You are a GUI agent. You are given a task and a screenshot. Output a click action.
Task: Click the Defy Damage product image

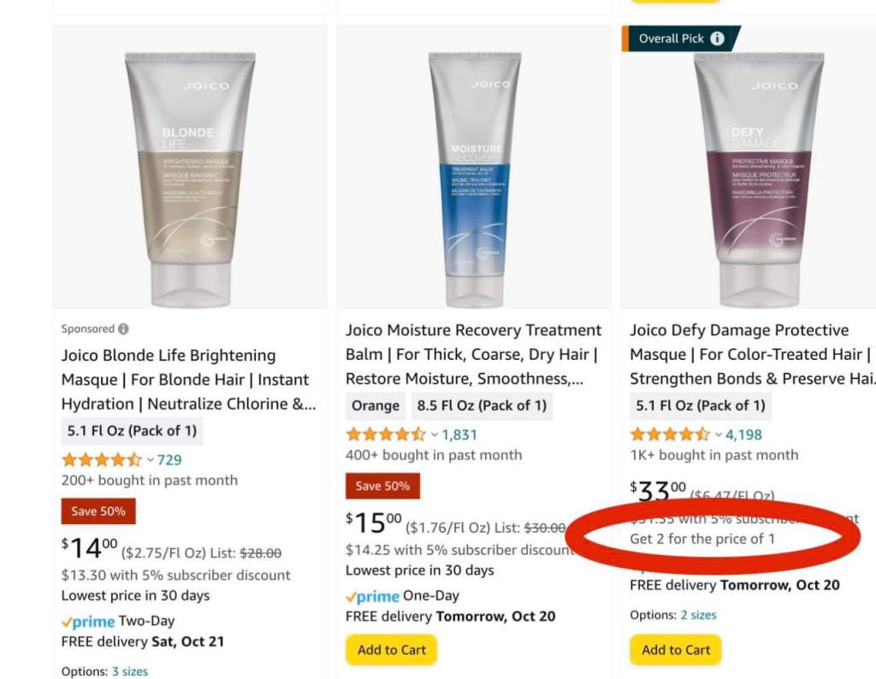(760, 167)
